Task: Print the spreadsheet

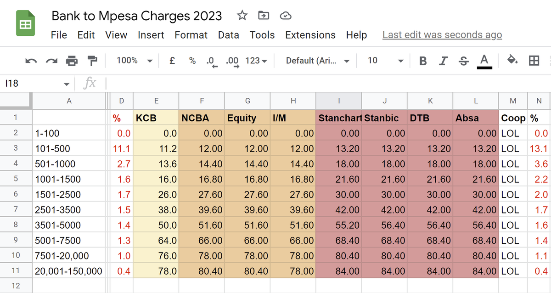Action: pyautogui.click(x=72, y=61)
